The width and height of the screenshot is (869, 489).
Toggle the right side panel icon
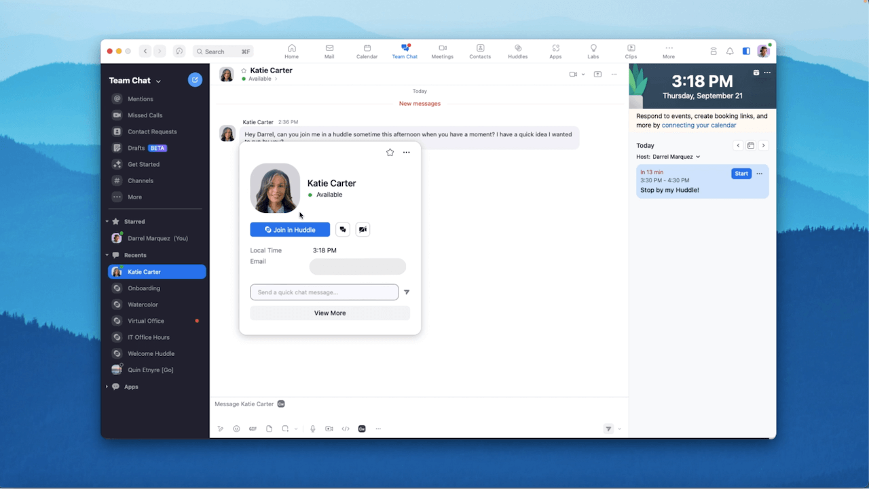[x=746, y=52]
